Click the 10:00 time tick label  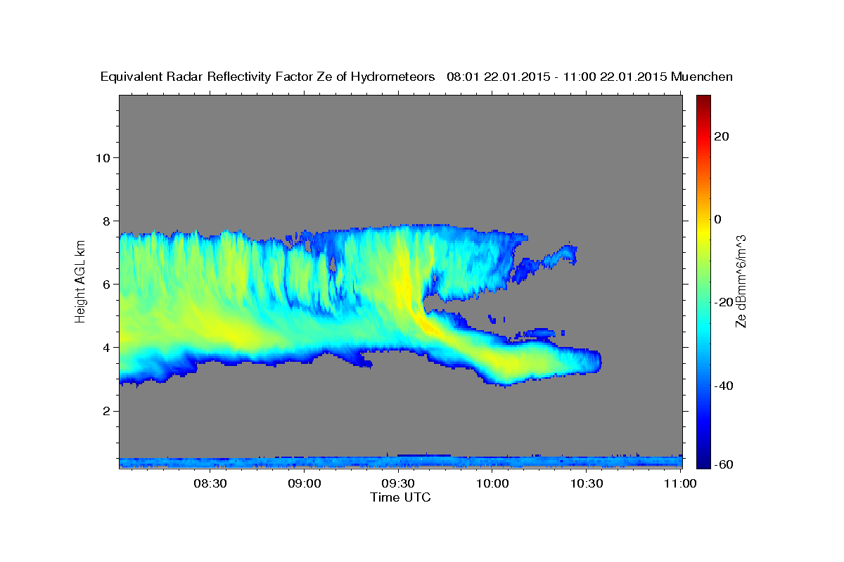pos(492,483)
